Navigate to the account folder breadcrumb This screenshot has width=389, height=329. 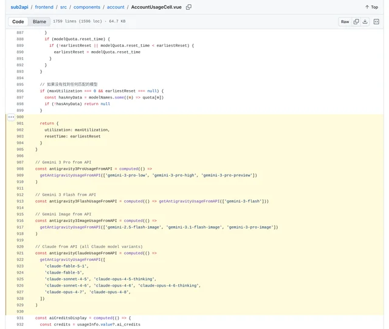click(x=115, y=7)
